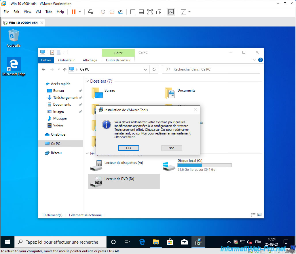Click Oui to restart now
This screenshot has width=296, height=254.
click(x=128, y=148)
